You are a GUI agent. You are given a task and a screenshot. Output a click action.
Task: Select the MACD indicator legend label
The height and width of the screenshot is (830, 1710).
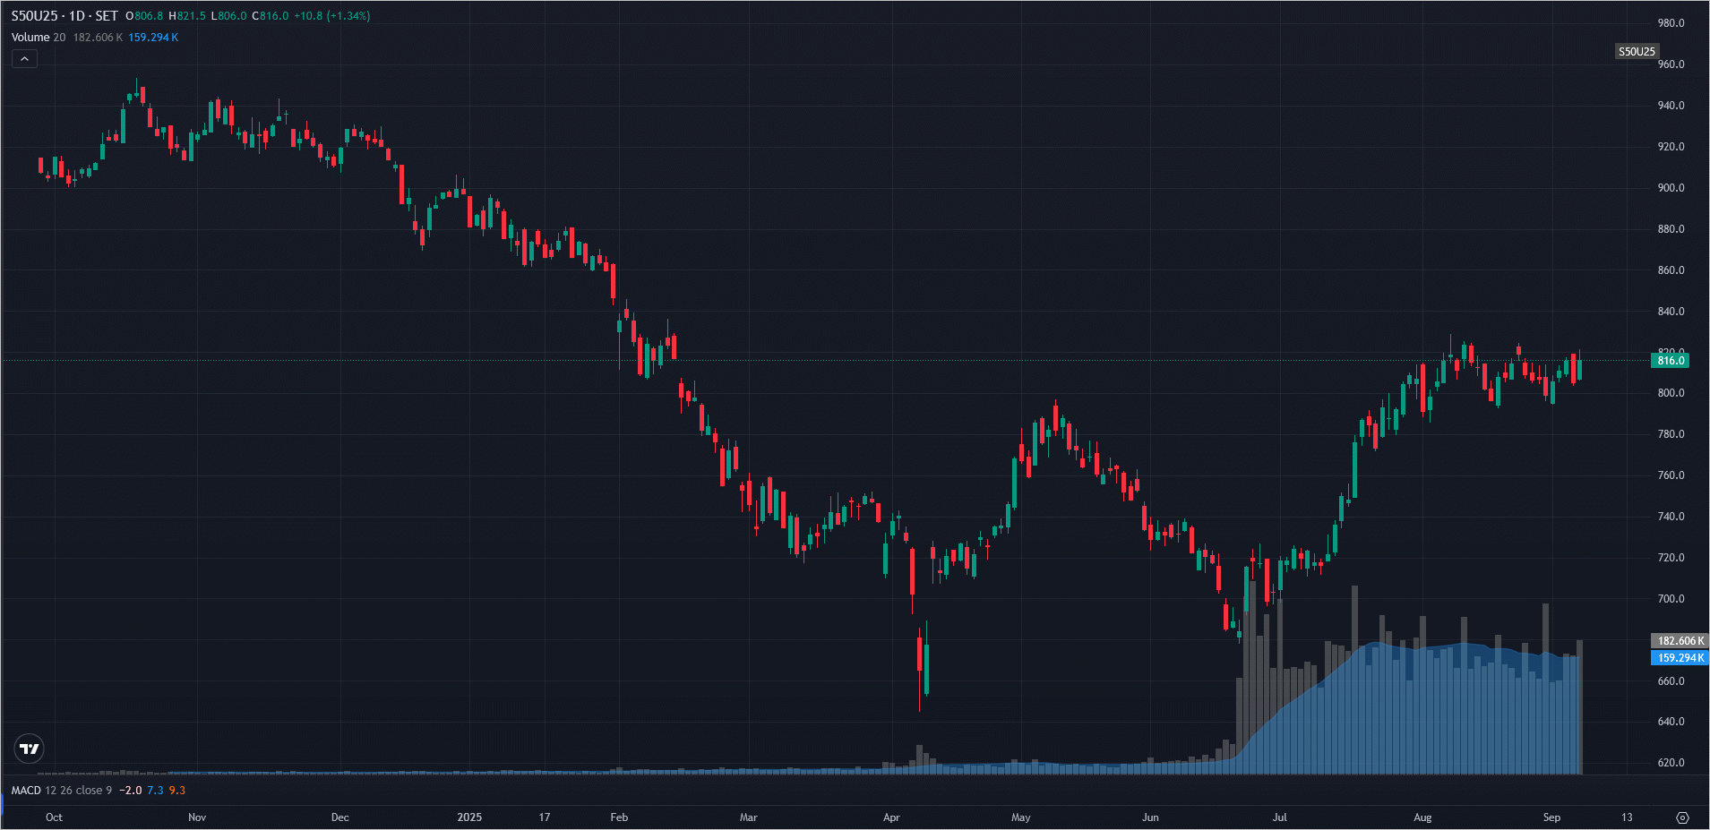pyautogui.click(x=26, y=791)
